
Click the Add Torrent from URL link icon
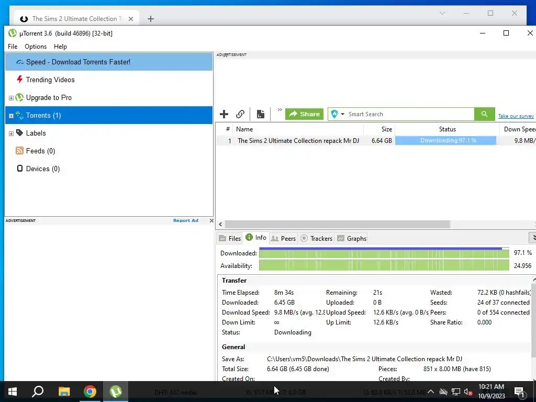coord(240,114)
